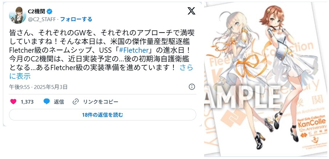Copy link via リンクをコピー
The image size is (329, 159).
101,102
